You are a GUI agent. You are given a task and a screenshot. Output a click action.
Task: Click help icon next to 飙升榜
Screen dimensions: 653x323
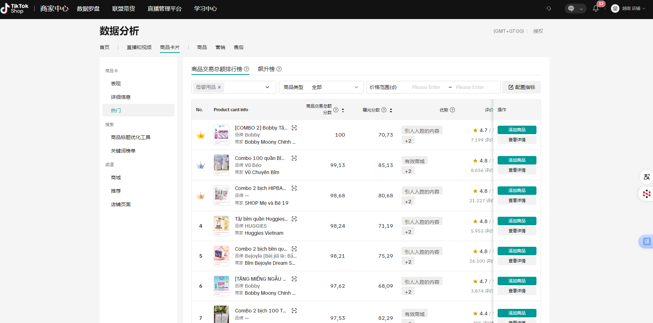tap(279, 69)
